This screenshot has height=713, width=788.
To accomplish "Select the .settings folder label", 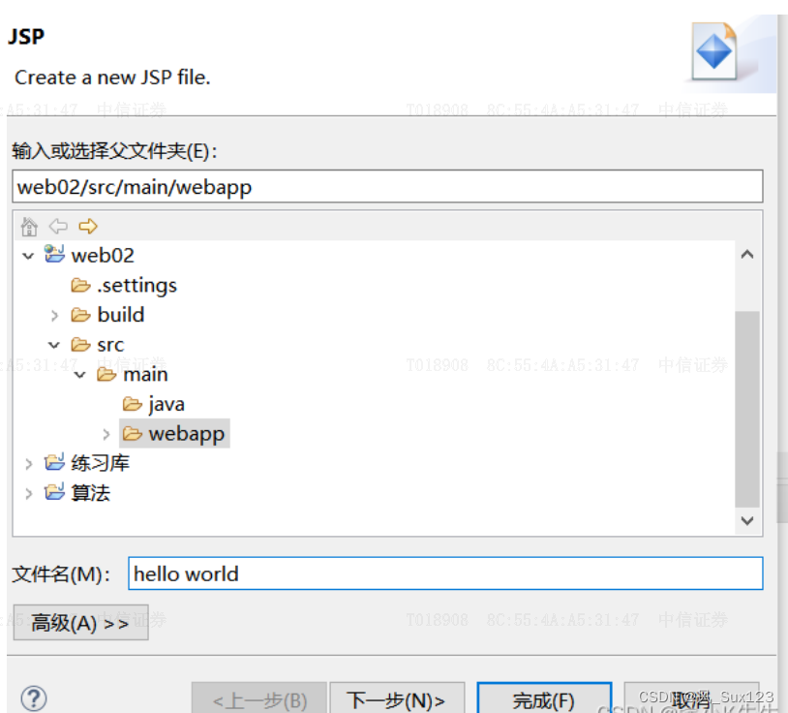I will (x=137, y=285).
